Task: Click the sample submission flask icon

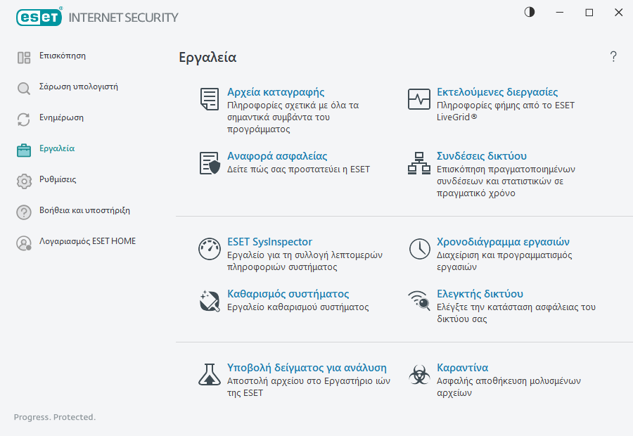Action: pyautogui.click(x=209, y=374)
